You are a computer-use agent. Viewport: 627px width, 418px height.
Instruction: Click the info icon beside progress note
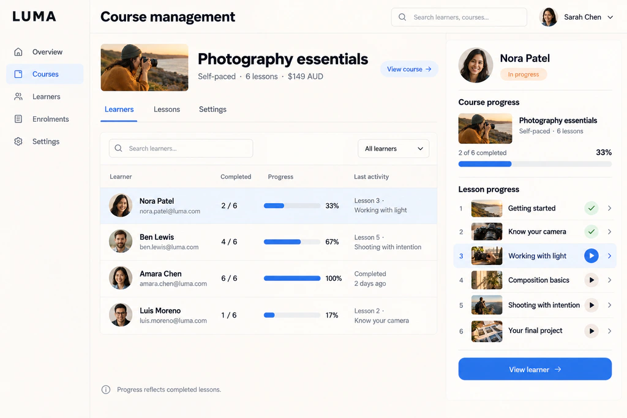coord(105,390)
